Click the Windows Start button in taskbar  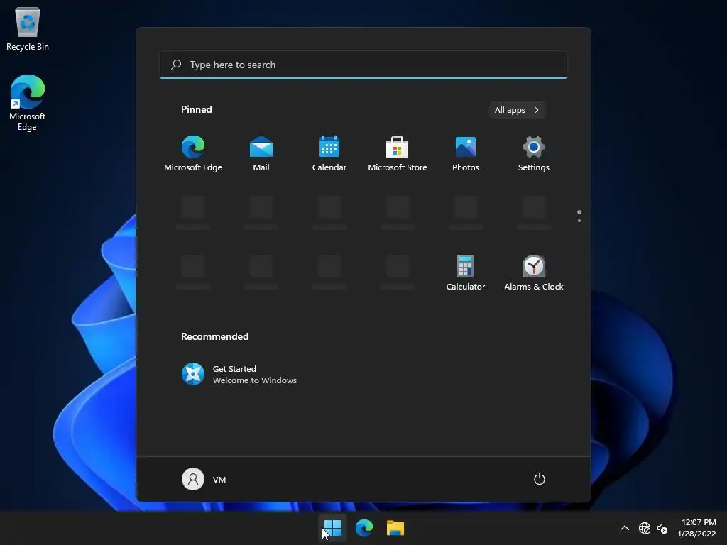(332, 528)
